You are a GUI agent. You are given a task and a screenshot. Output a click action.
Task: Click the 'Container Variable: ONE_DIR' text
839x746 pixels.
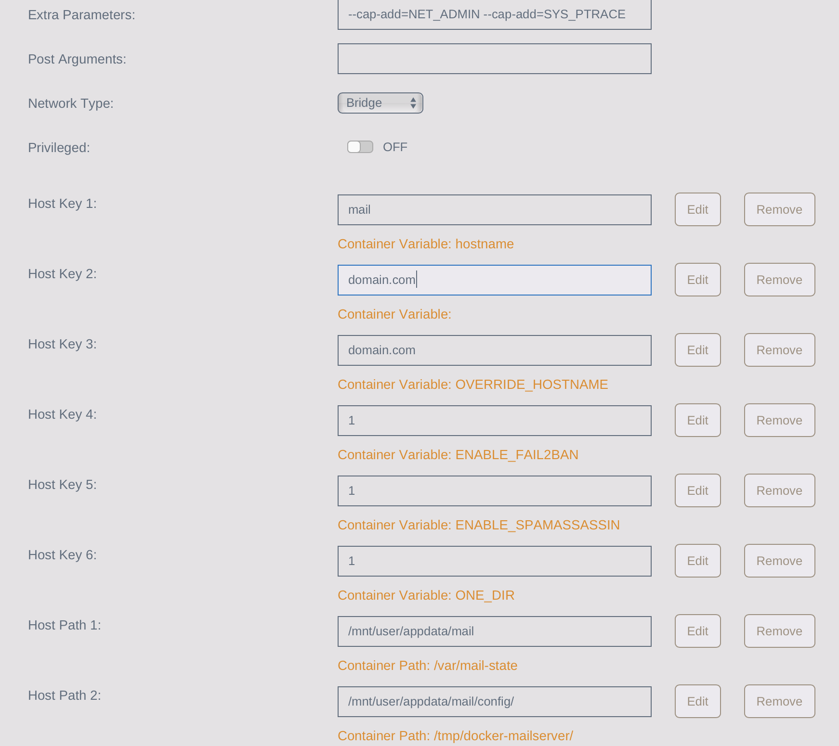[426, 595]
